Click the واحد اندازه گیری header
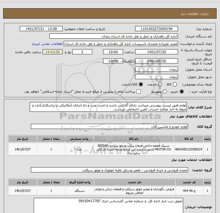The width and height of the screenshot is (220, 213). (x=79, y=182)
